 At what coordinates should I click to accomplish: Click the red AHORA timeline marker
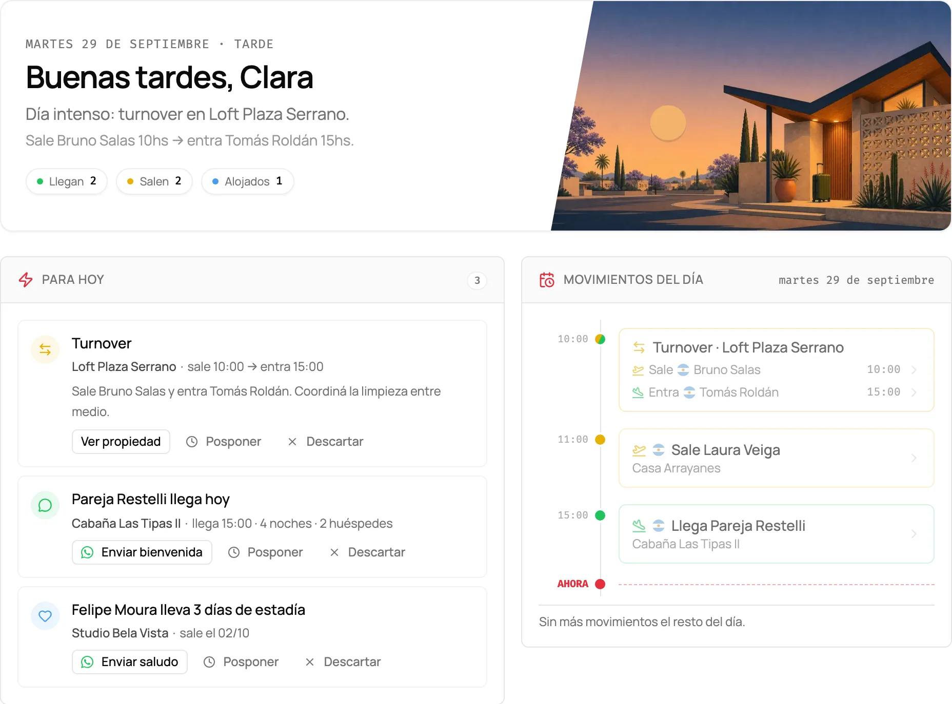click(x=600, y=584)
